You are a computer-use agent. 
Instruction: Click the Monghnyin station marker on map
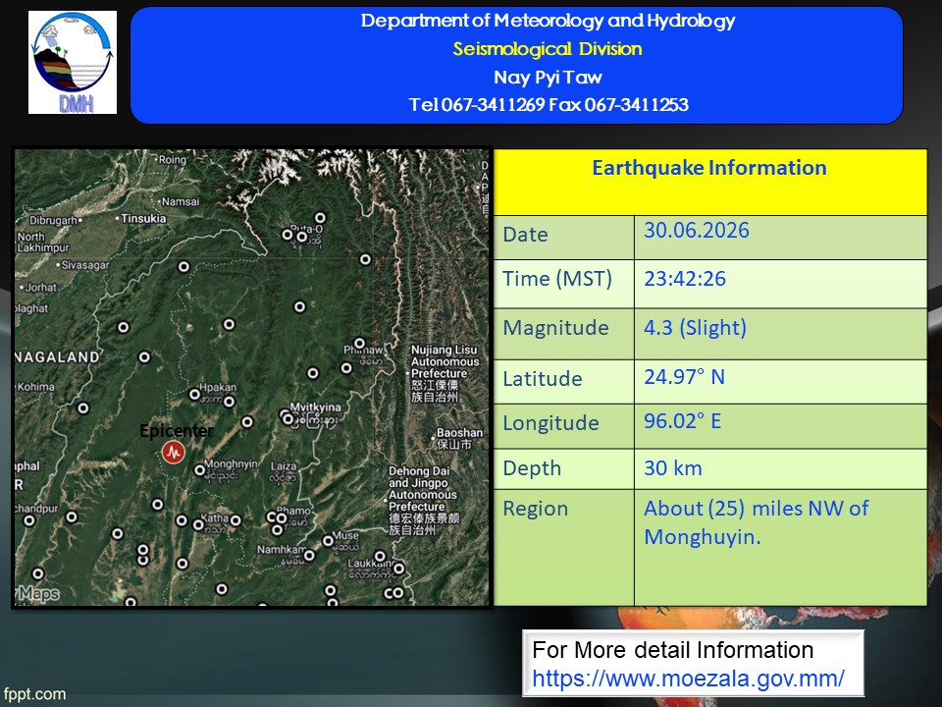200,470
